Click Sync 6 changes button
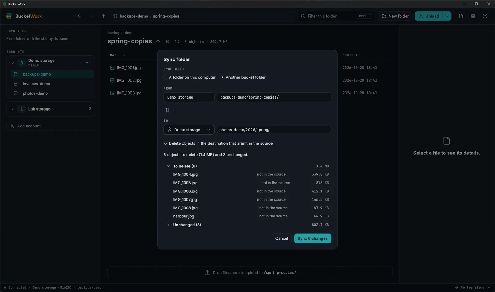This screenshot has height=292, width=495. point(313,238)
